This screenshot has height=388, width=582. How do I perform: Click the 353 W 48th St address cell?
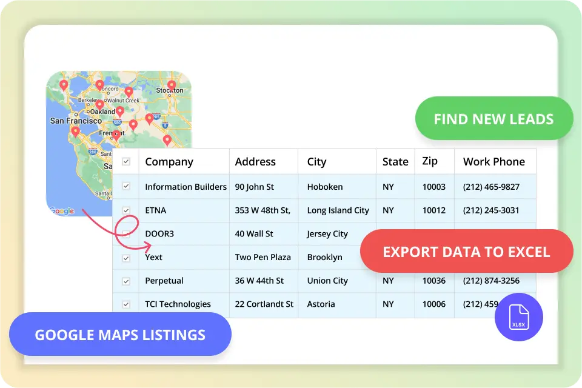(x=263, y=210)
